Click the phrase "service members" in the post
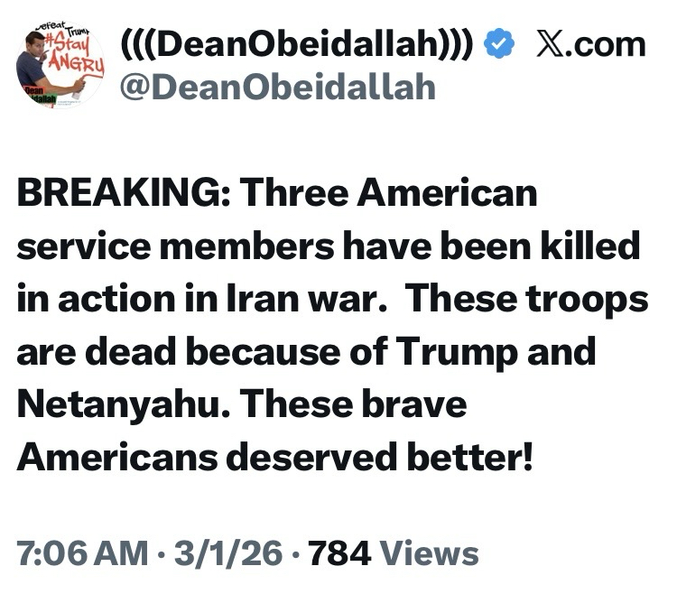 pyautogui.click(x=170, y=246)
